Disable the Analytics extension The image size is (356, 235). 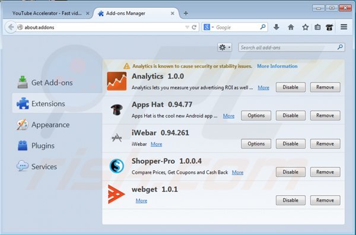click(x=290, y=87)
